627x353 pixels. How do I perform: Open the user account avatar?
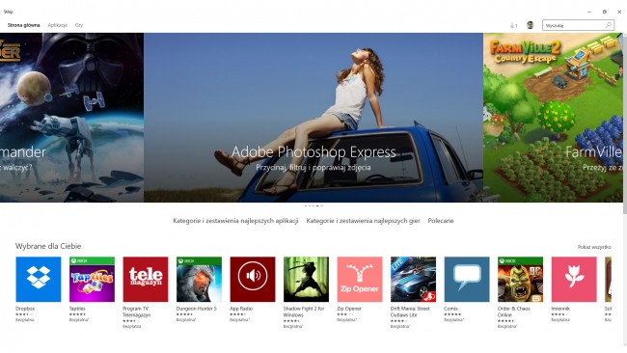point(531,25)
